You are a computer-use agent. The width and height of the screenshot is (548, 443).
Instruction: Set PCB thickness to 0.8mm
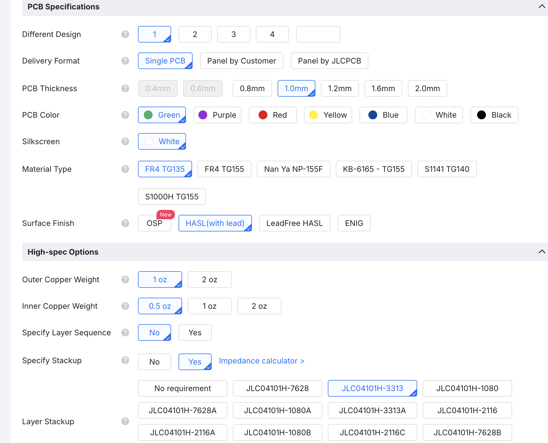[x=252, y=88]
